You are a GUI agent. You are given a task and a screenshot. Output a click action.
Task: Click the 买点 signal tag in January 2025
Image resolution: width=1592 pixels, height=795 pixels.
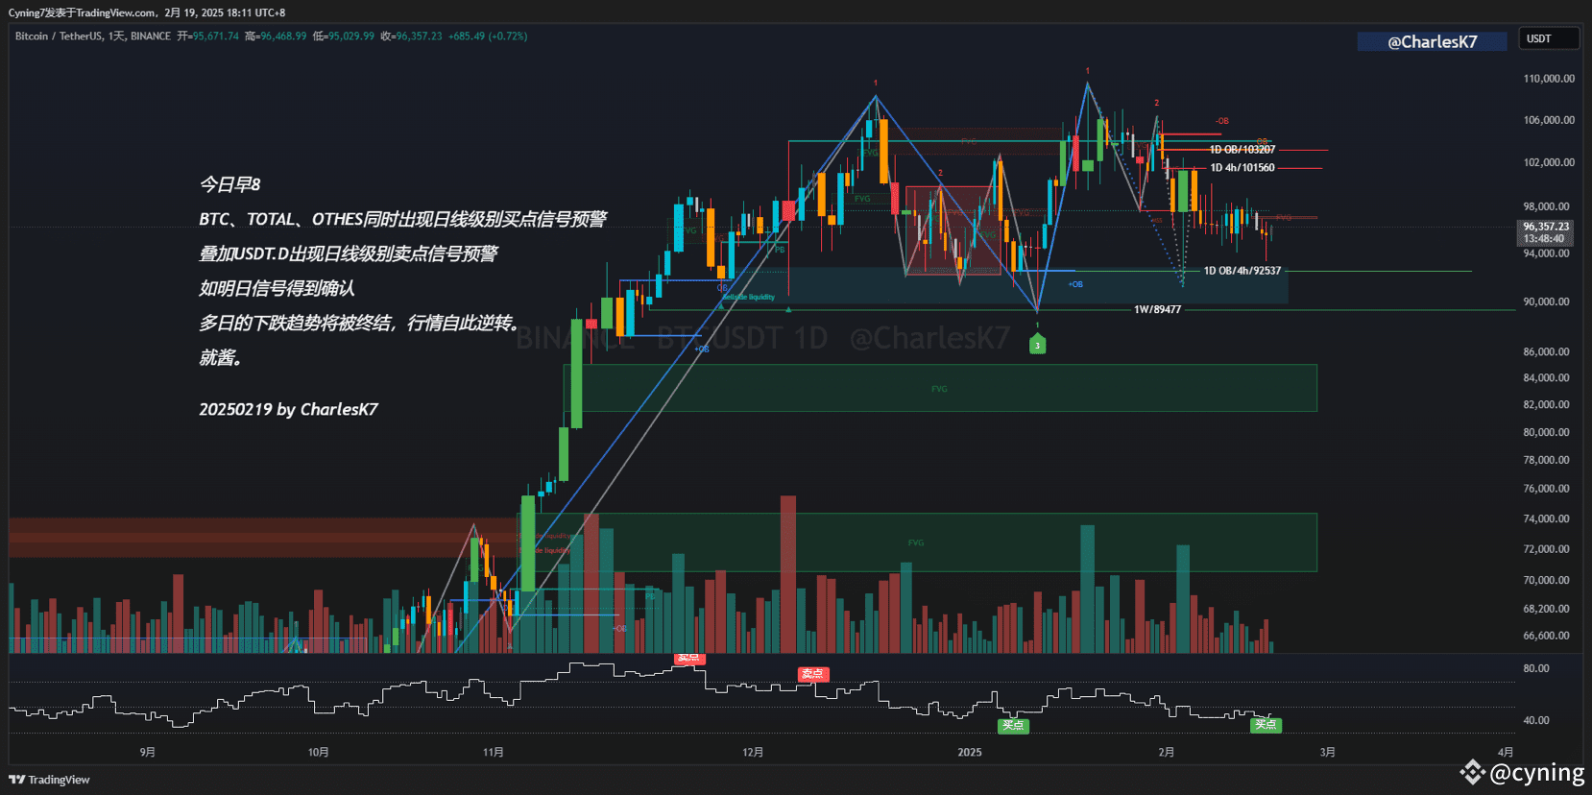pyautogui.click(x=1013, y=726)
